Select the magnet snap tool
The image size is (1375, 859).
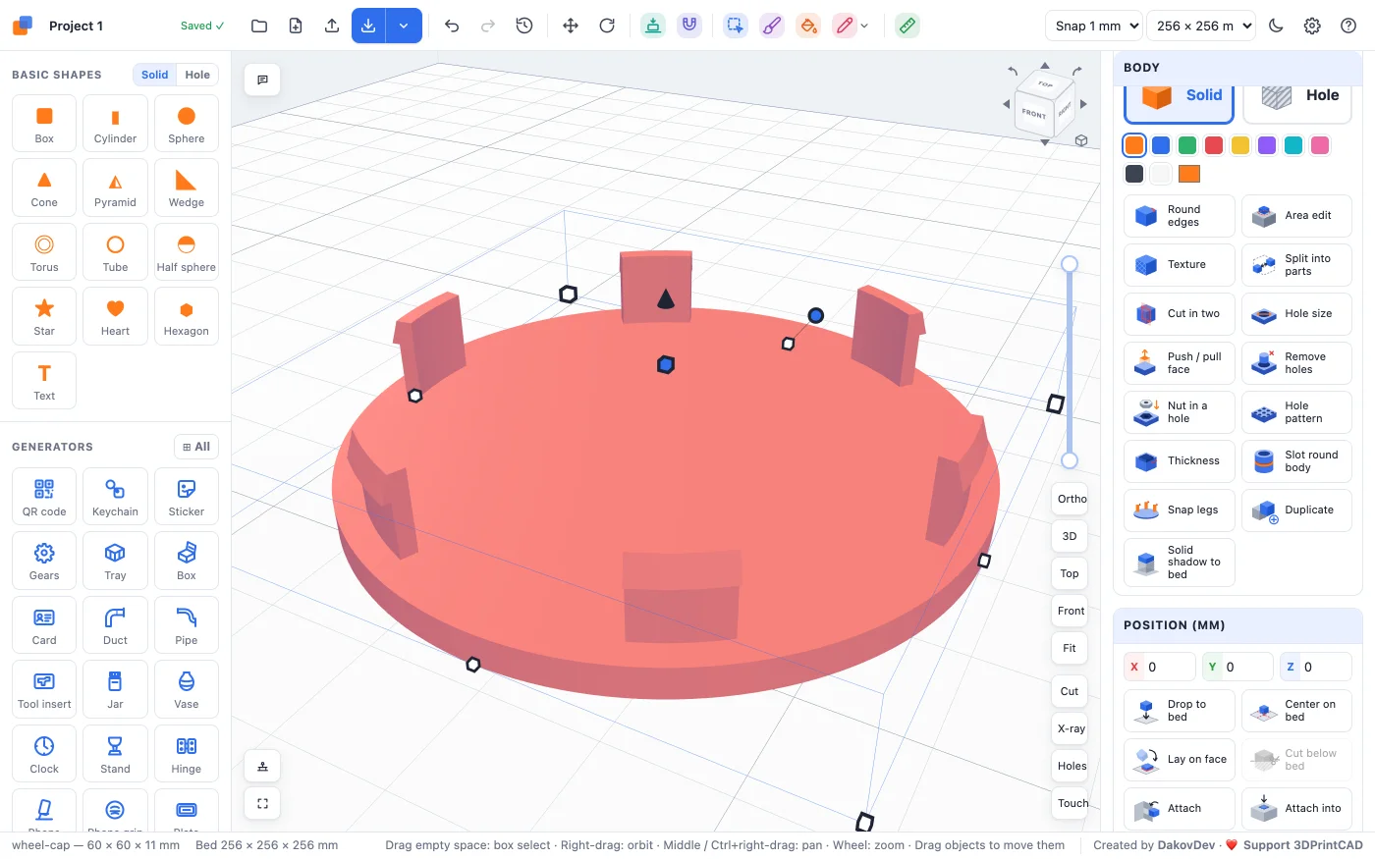click(x=689, y=26)
